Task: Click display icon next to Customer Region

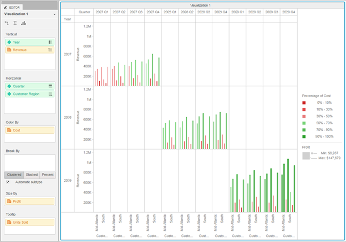Action: [x=50, y=94]
